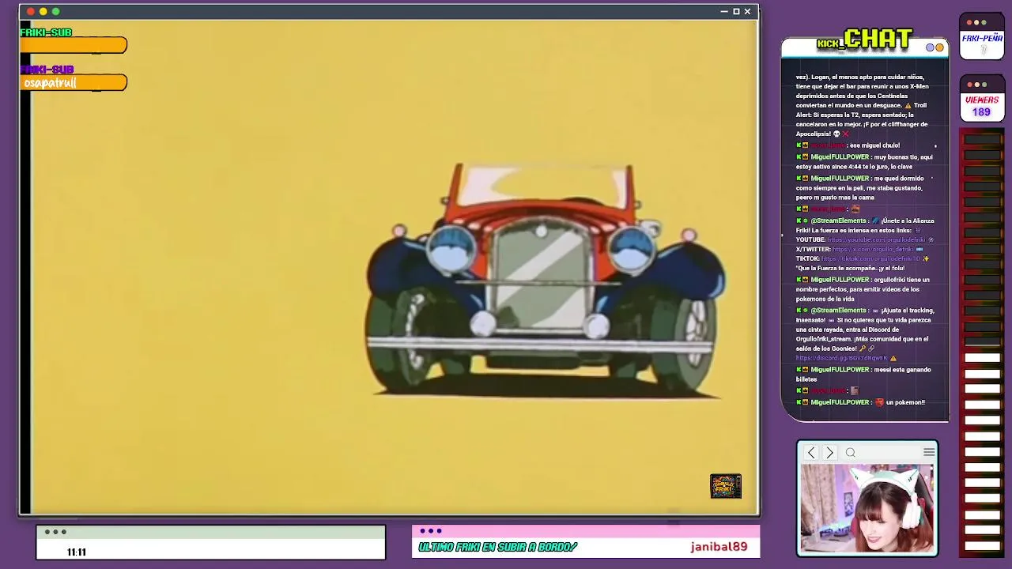This screenshot has height=569, width=1012.
Task: Open the discord.gg invite link in the chat
Action: click(x=842, y=358)
